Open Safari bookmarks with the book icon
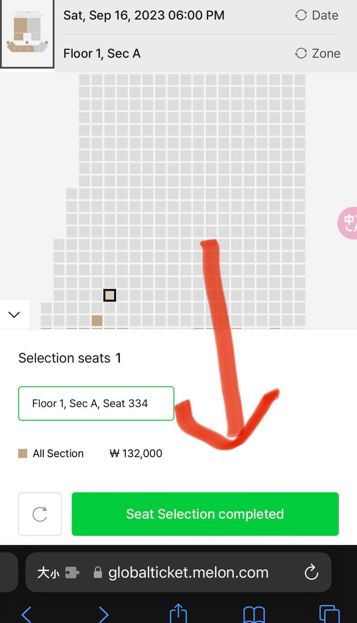This screenshot has height=623, width=357. pyautogui.click(x=254, y=615)
